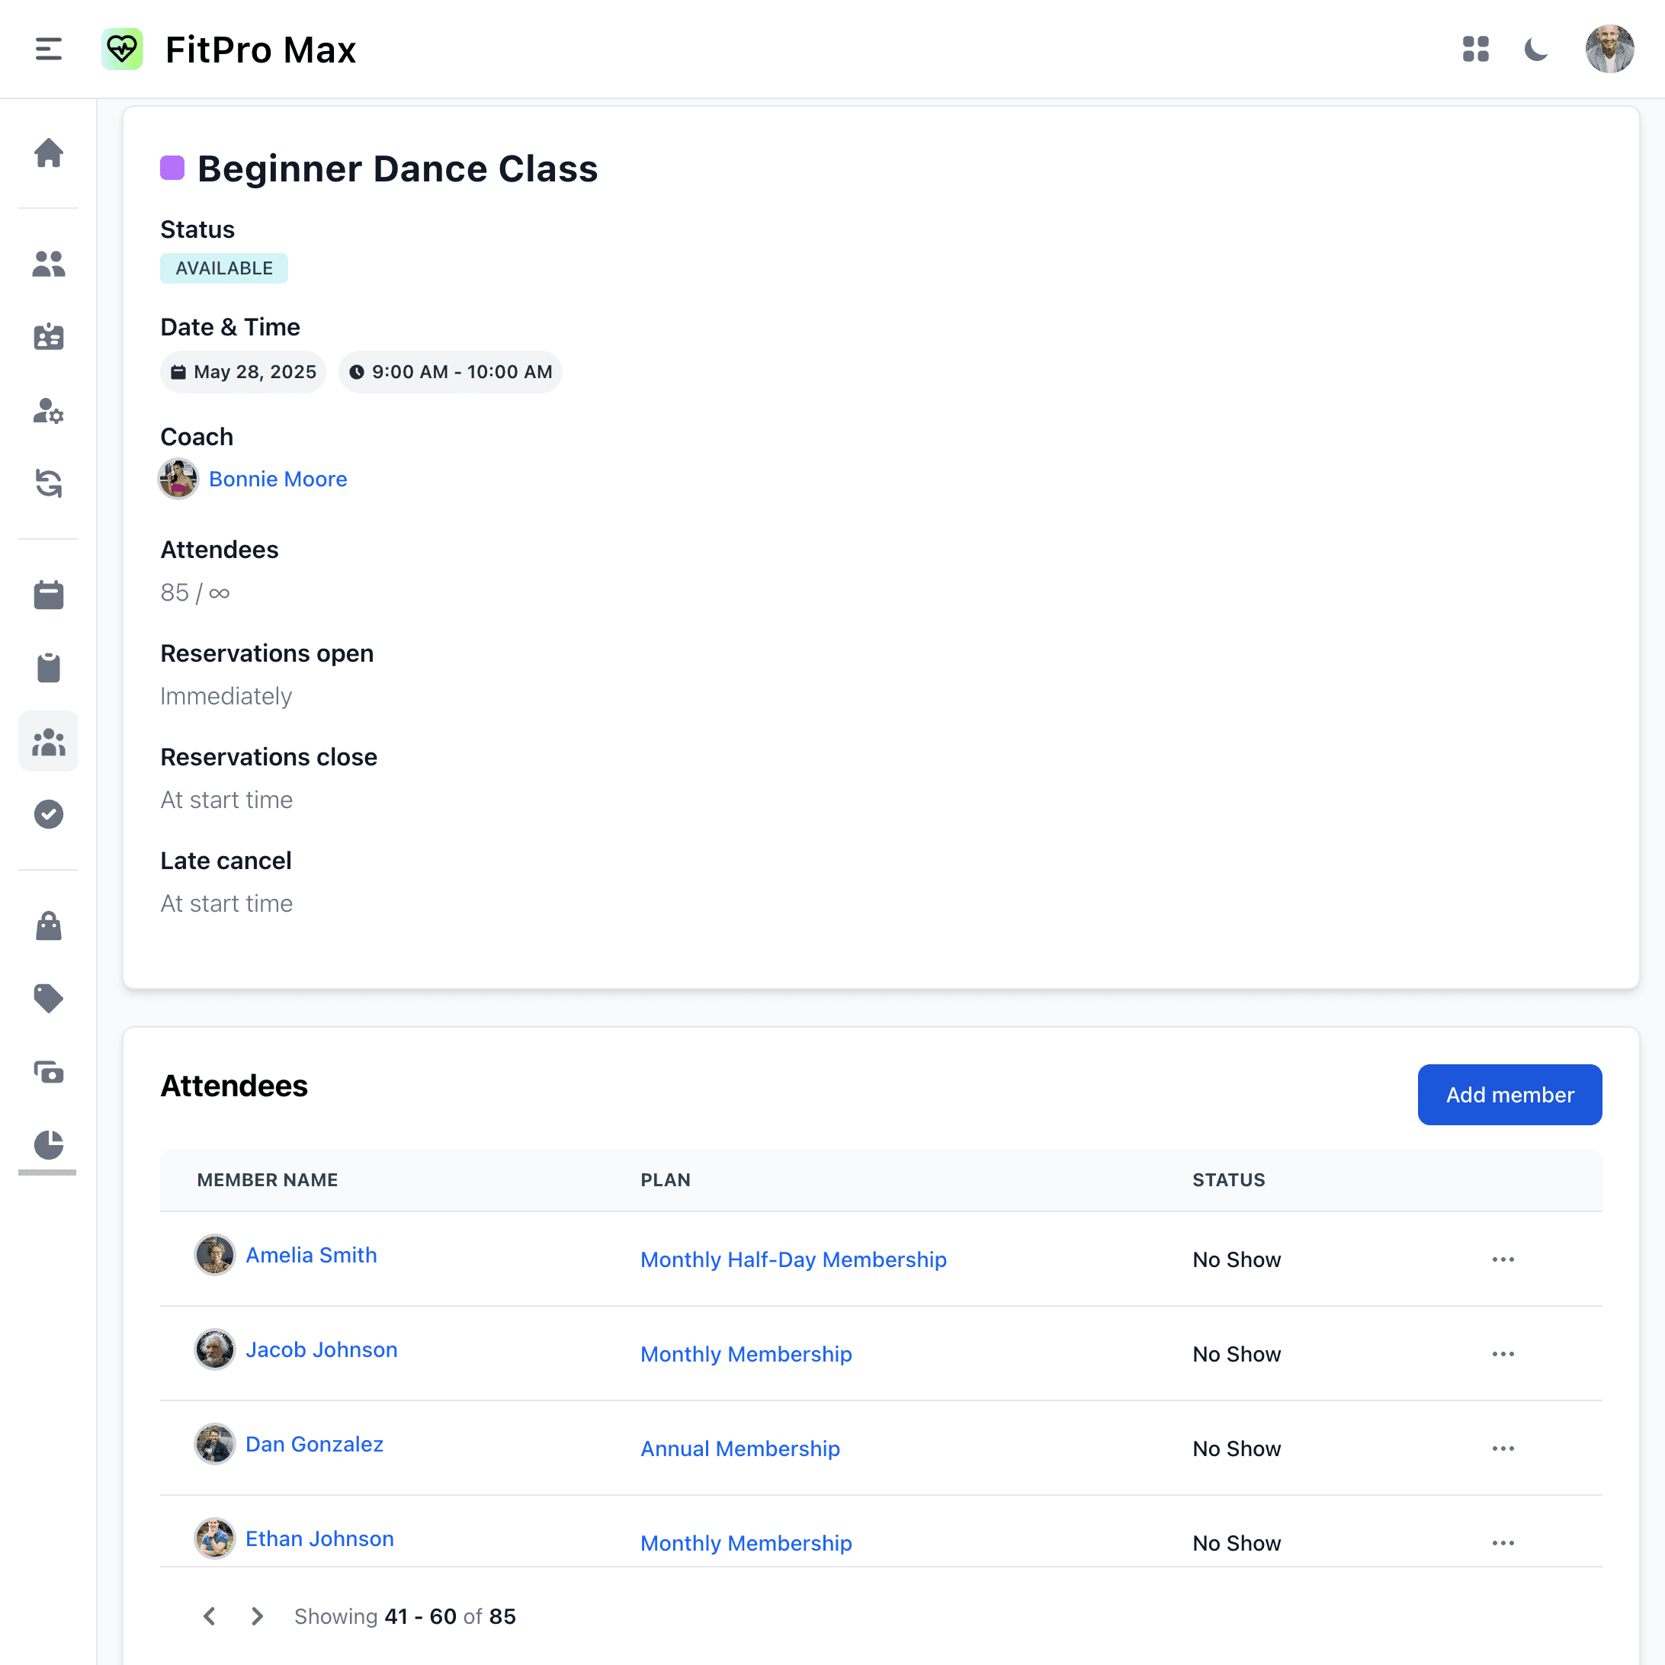Click the pie chart reports icon
The height and width of the screenshot is (1665, 1665).
click(48, 1144)
